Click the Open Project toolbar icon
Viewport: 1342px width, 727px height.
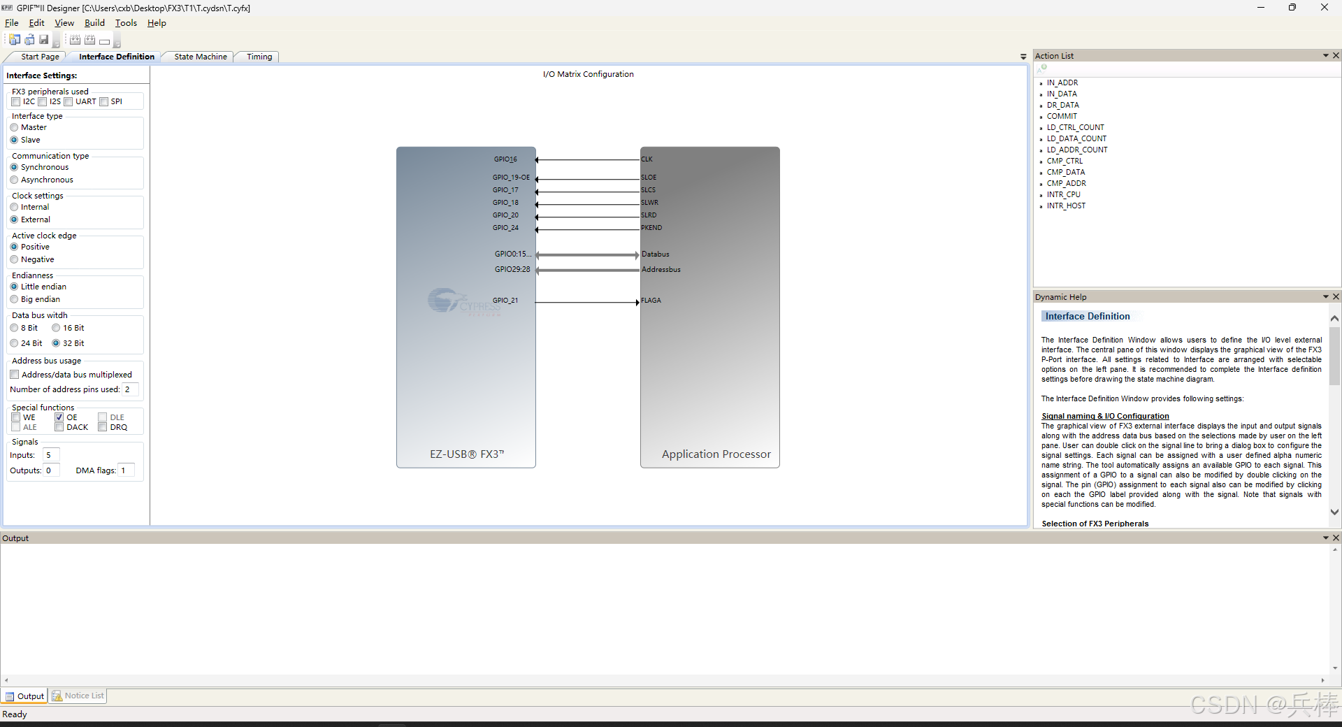(29, 40)
